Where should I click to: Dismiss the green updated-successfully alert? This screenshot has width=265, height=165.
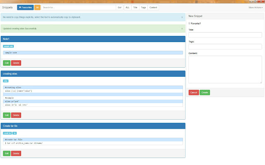pos(182,28)
